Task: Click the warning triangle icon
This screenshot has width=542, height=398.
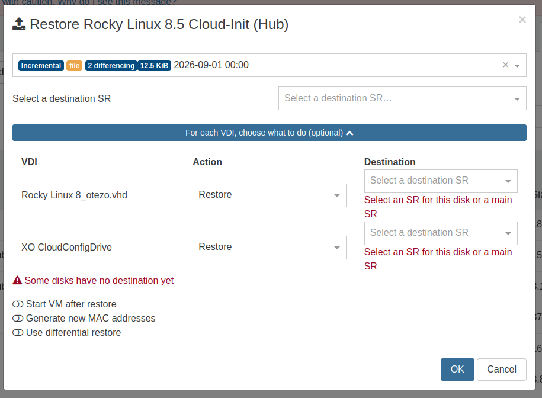Action: click(x=17, y=280)
